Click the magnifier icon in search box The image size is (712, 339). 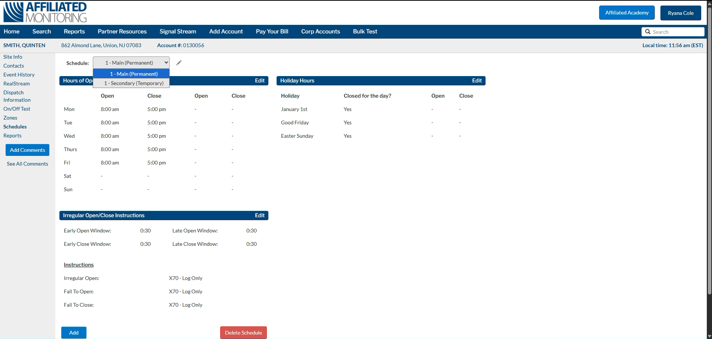(x=648, y=32)
